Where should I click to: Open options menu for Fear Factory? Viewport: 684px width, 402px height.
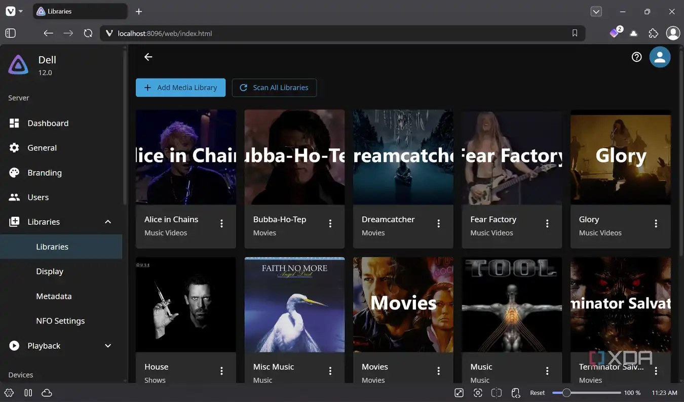point(547,223)
